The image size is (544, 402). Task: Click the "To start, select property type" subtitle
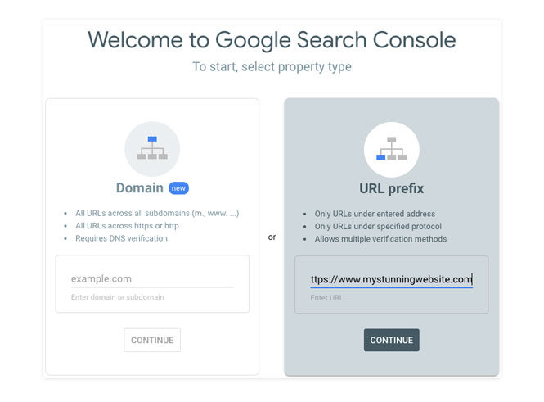point(272,66)
